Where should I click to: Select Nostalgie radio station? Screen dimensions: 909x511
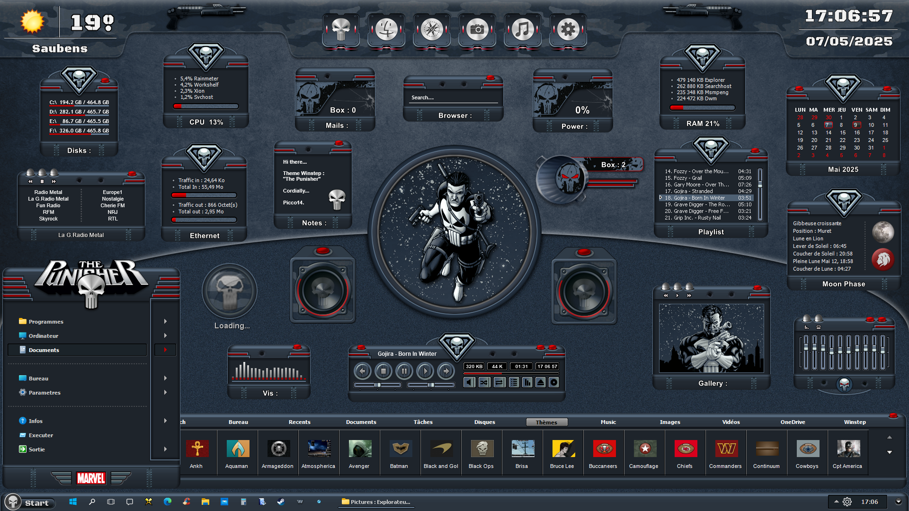tap(113, 199)
